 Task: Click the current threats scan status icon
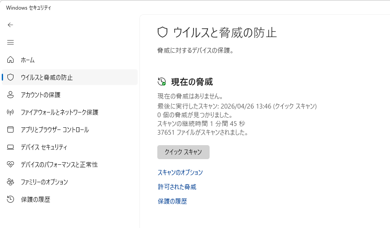[162, 82]
